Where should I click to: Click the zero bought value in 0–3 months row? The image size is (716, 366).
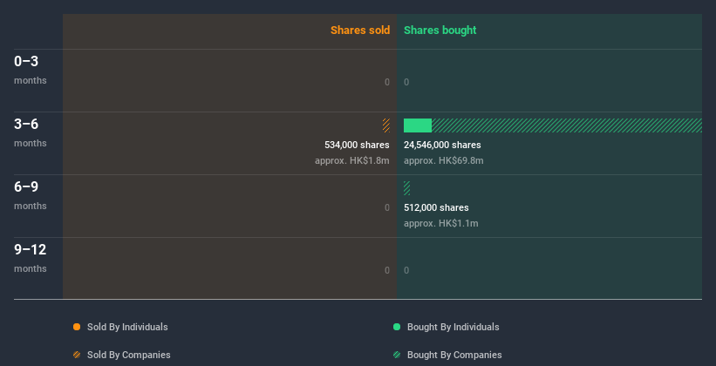point(406,82)
